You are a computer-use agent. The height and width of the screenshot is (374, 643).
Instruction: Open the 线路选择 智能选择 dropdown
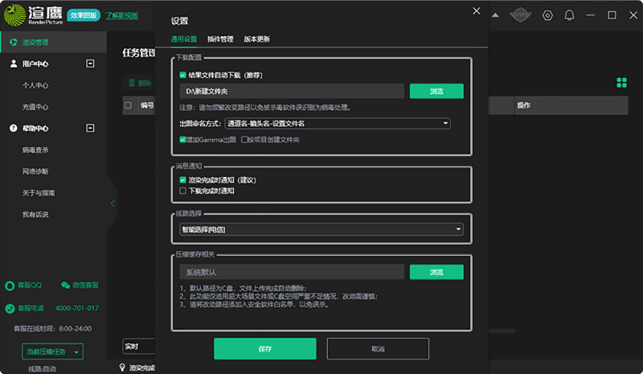click(x=321, y=229)
